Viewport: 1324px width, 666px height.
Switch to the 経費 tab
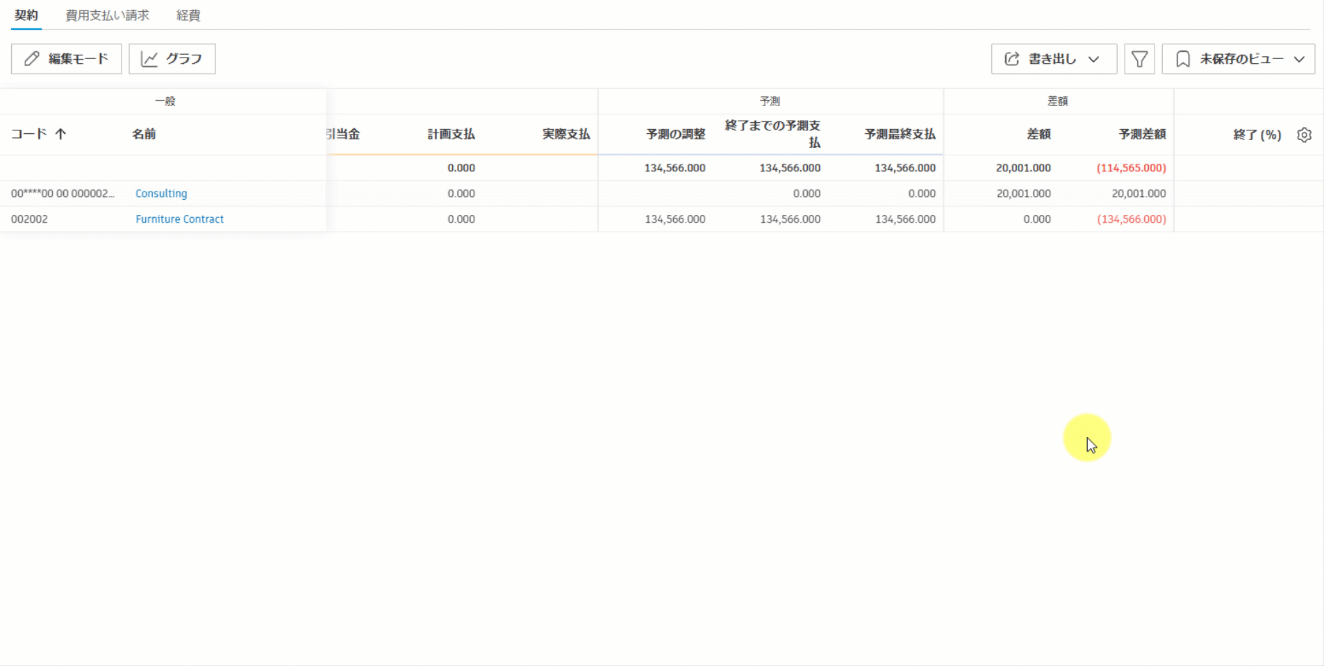[x=188, y=15]
